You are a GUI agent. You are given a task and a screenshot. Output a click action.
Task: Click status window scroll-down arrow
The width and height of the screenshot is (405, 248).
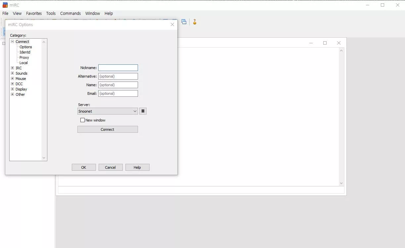341,183
